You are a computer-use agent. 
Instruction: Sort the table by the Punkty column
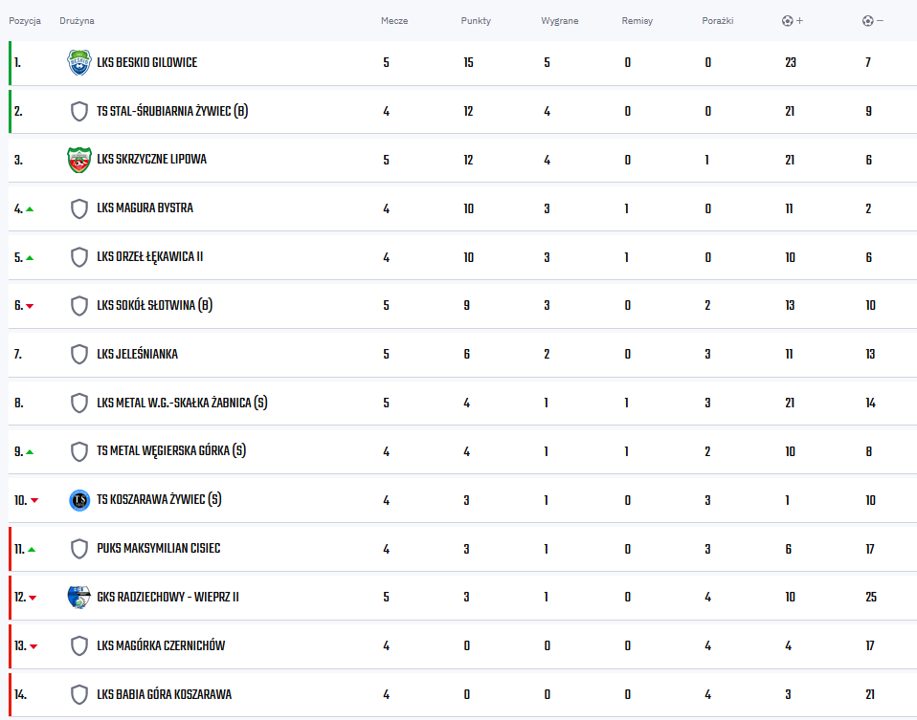pos(476,21)
